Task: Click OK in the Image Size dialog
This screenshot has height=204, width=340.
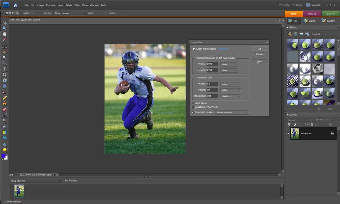Action: click(259, 49)
